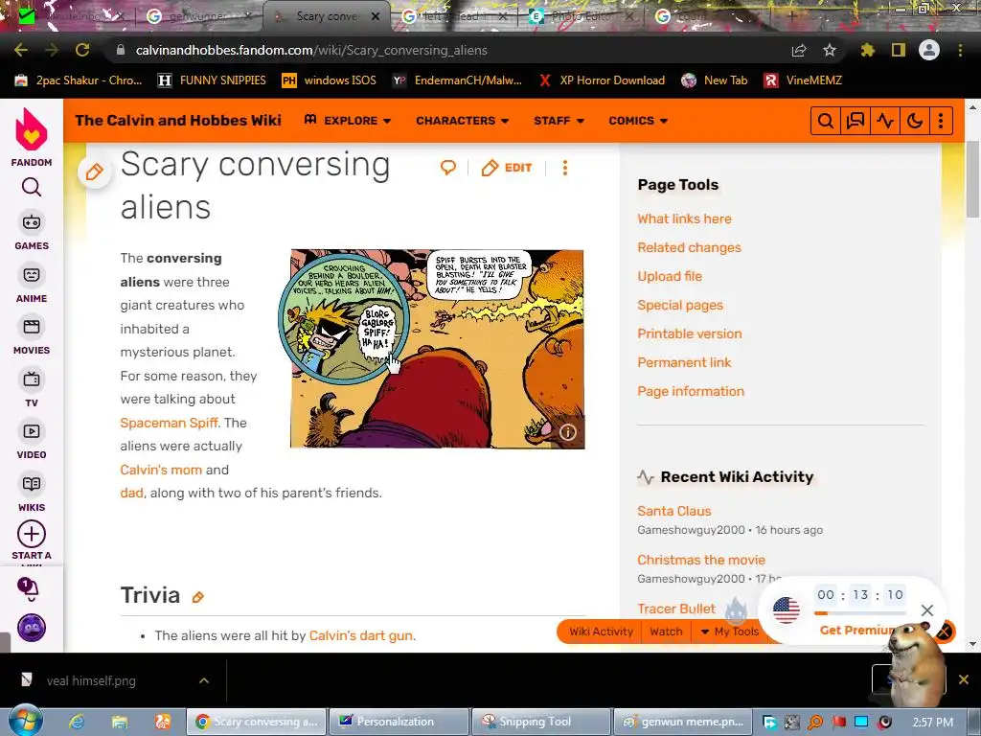Open the sidebar notifications bell
This screenshot has width=981, height=736.
(x=28, y=589)
